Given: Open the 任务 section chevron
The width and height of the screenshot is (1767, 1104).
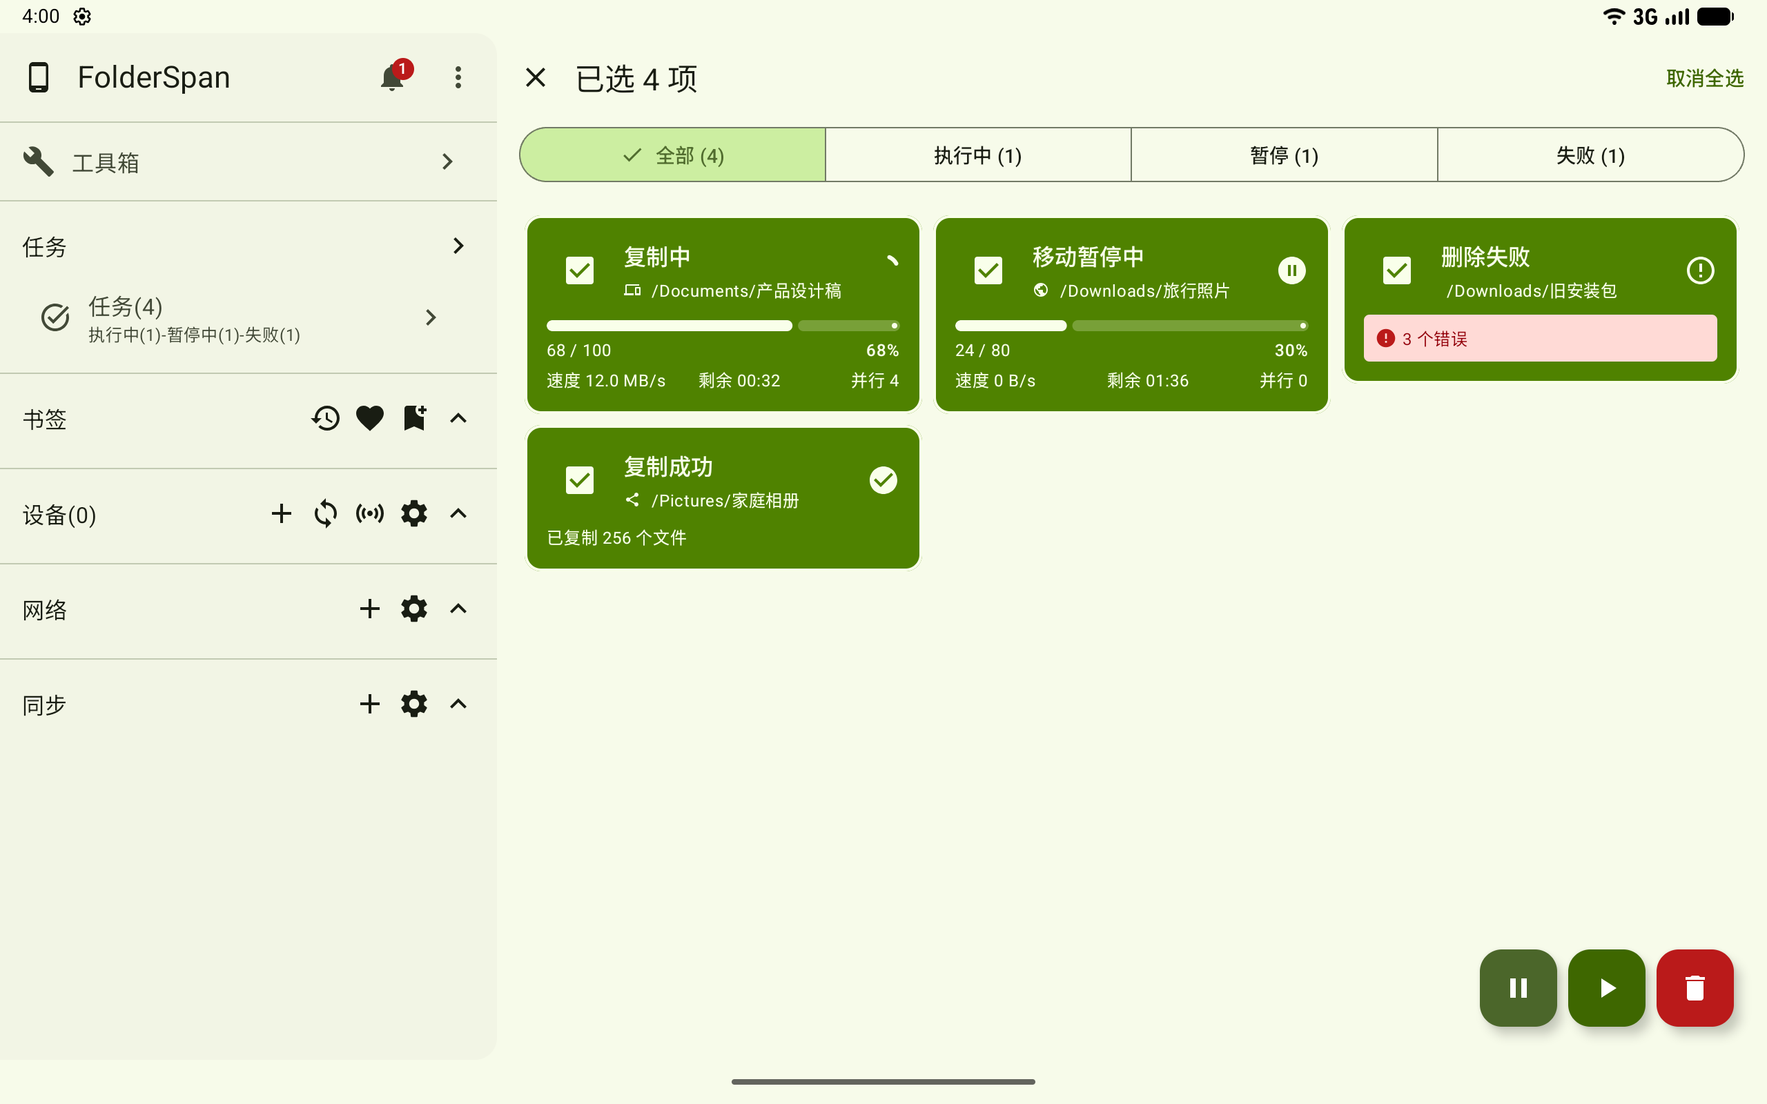Looking at the screenshot, I should (458, 246).
